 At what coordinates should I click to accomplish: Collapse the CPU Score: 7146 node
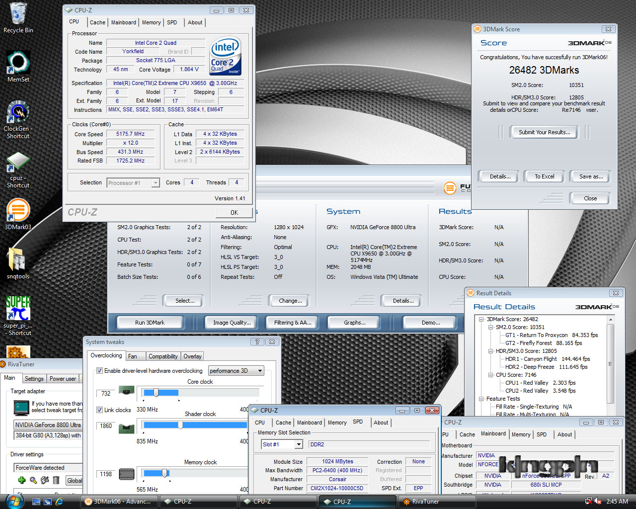490,375
